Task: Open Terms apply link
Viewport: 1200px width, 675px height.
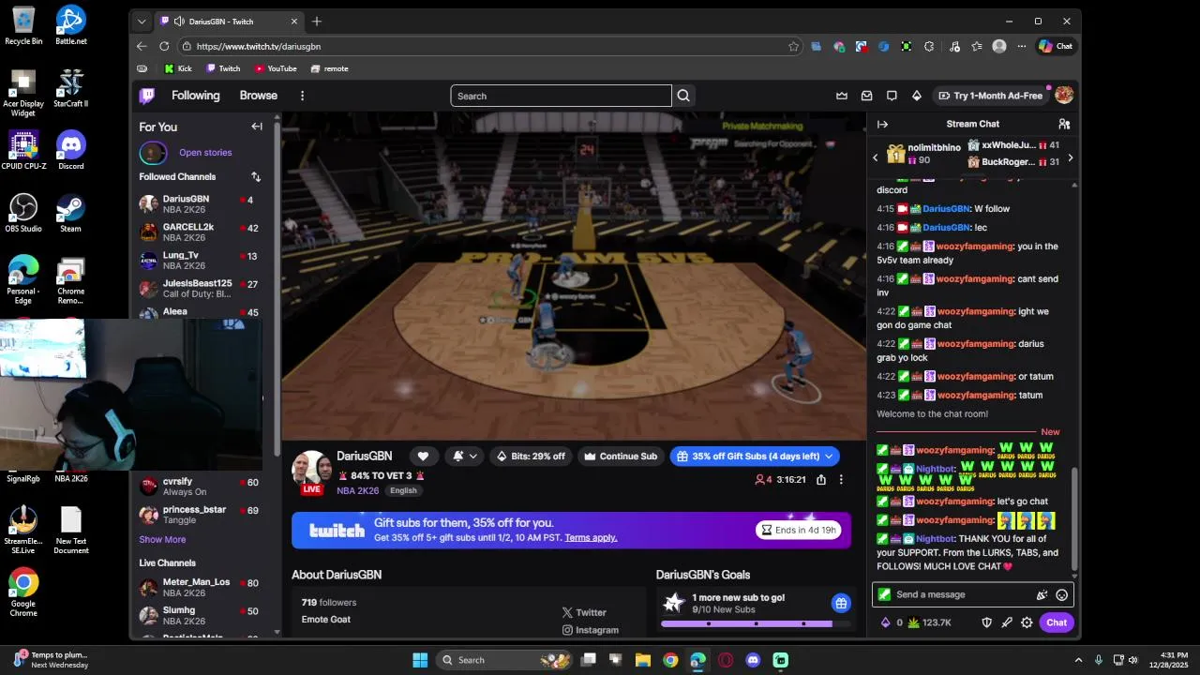Action: point(591,538)
